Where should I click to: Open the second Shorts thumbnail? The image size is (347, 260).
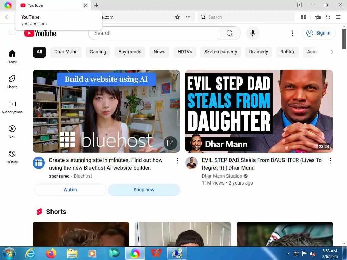(183, 234)
